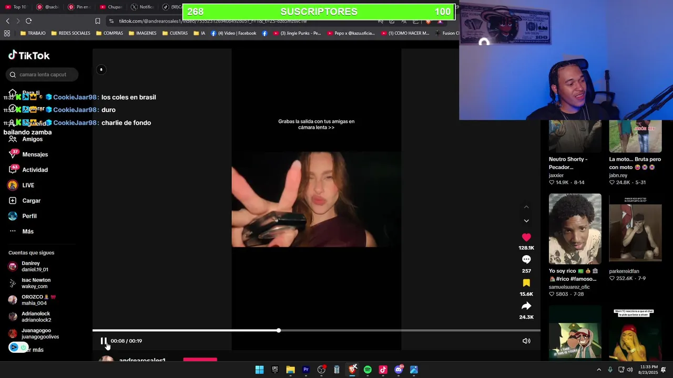Open IA bookmarks folder
Viewport: 673px width, 378px height.
tap(199, 33)
